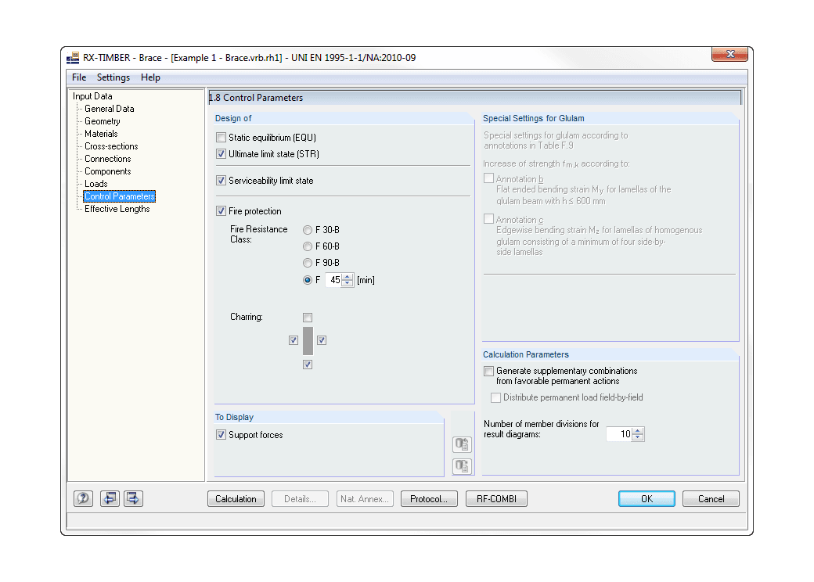Open the File menu
This screenshot has width=814, height=582.
tap(78, 77)
